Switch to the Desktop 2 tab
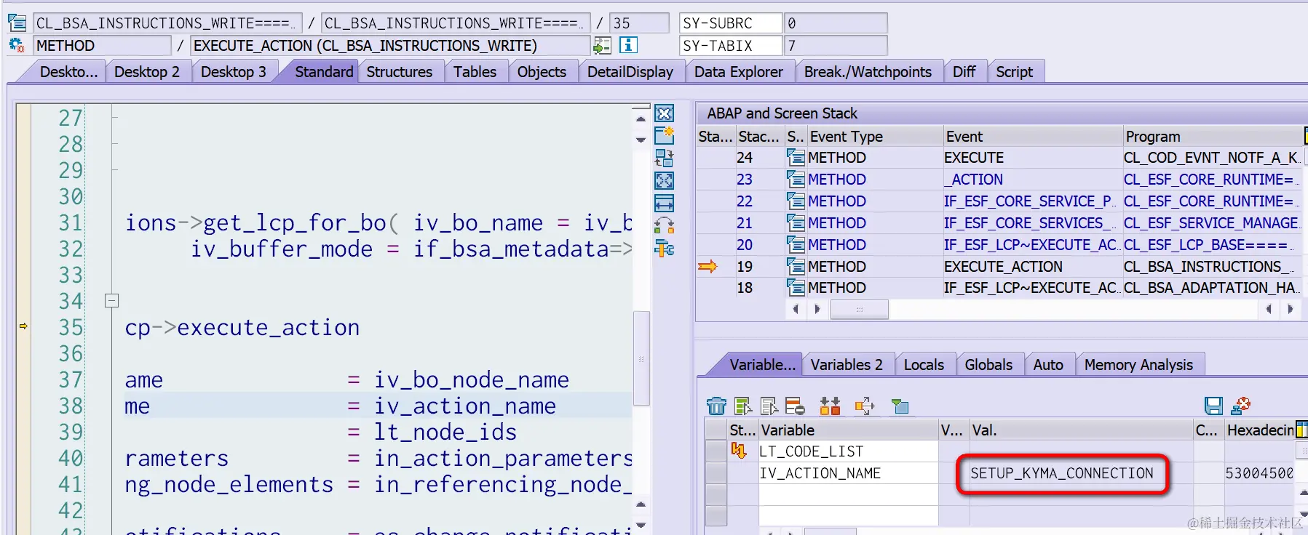1308x535 pixels. coord(146,72)
